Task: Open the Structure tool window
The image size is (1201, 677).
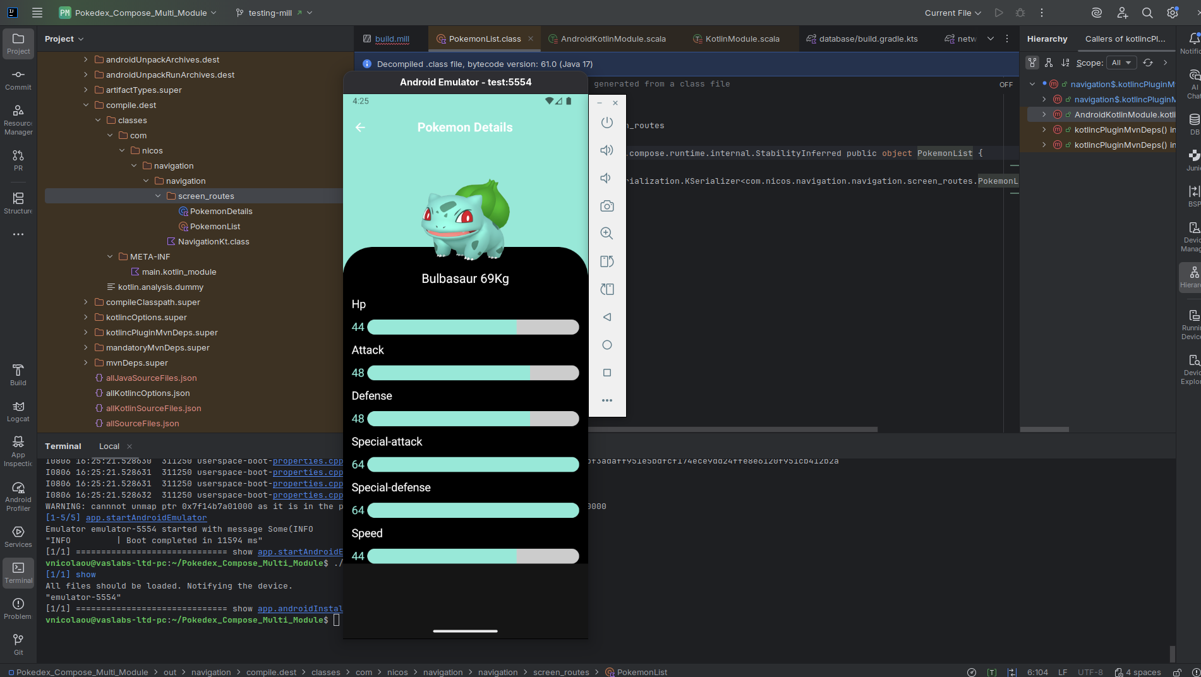Action: (x=18, y=203)
